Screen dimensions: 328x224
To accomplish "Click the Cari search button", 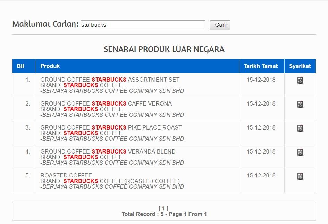I will click(x=220, y=25).
